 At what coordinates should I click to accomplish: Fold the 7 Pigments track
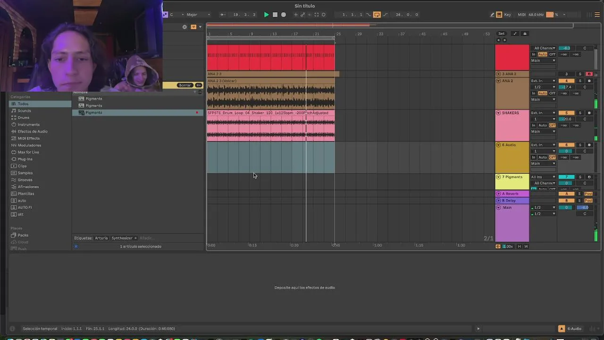click(x=498, y=177)
